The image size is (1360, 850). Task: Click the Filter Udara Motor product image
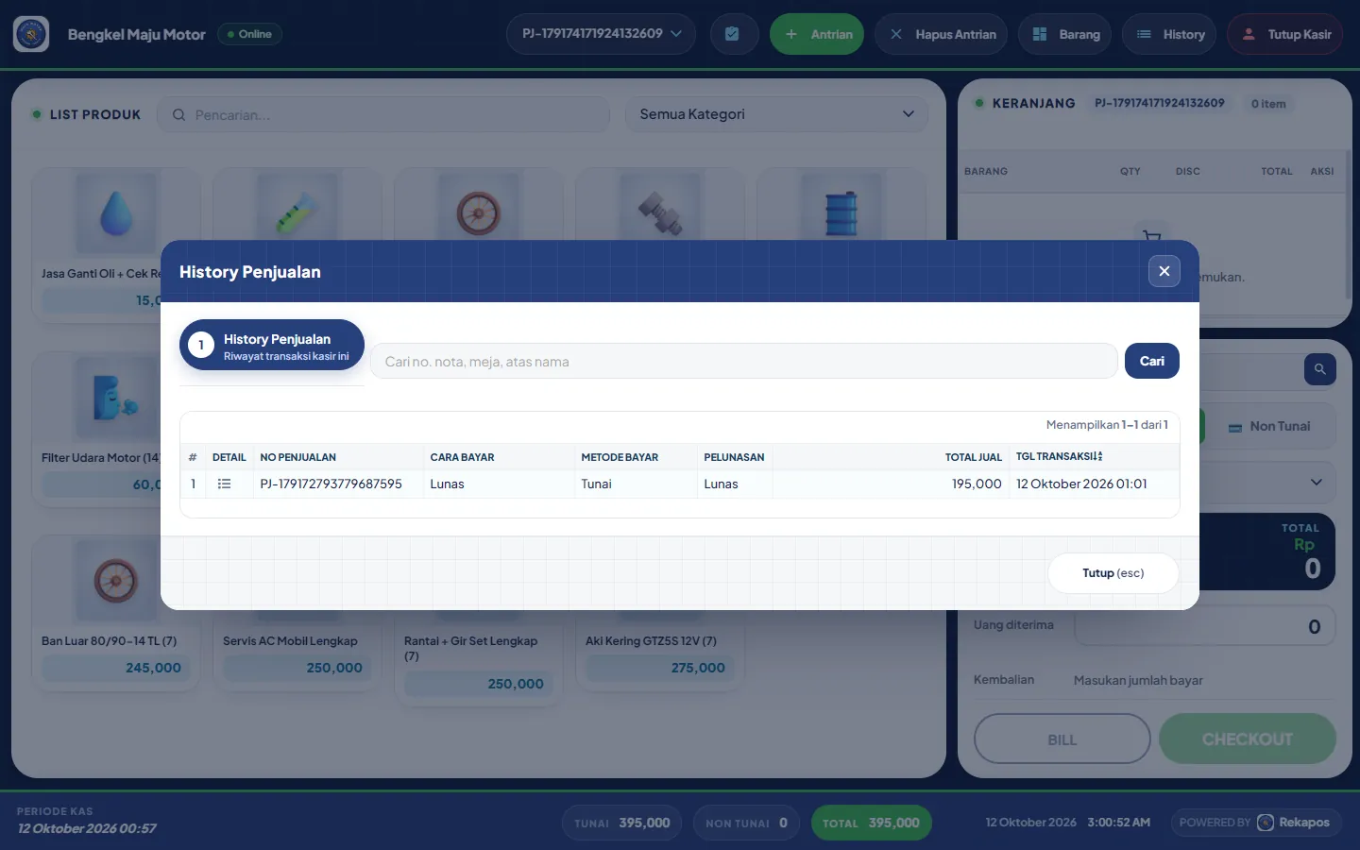116,397
